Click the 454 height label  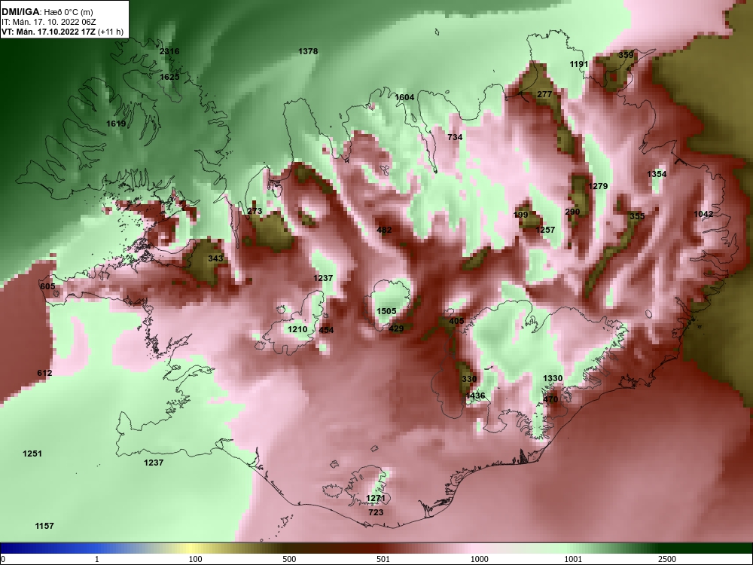pos(326,330)
